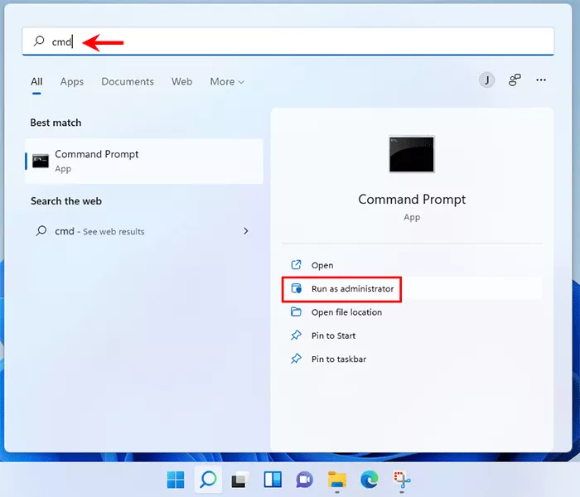Click the Open file location folder icon
Viewport: 580px width, 497px height.
pos(296,311)
